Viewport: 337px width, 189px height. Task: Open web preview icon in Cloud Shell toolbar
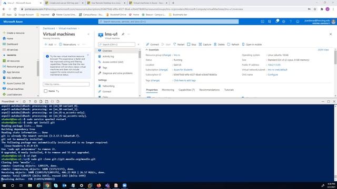click(58, 101)
